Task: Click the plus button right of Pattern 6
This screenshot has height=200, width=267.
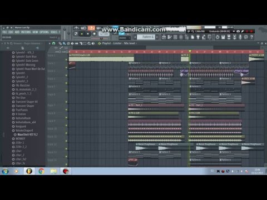Action: [x=157, y=37]
